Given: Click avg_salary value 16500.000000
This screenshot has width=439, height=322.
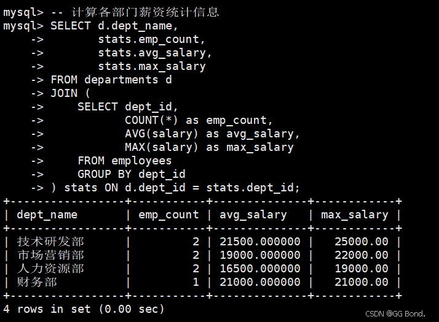Looking at the screenshot, I should tap(260, 269).
